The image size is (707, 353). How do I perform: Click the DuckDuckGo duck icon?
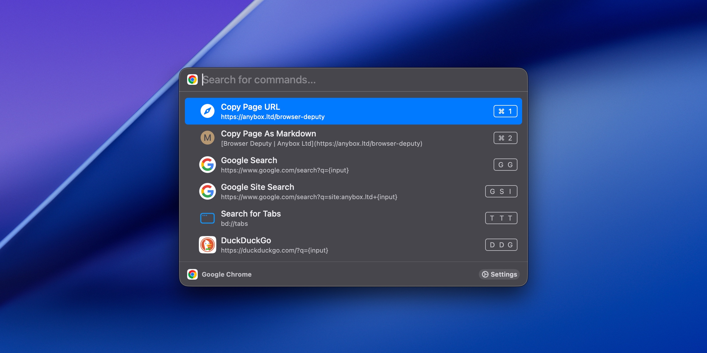(208, 245)
